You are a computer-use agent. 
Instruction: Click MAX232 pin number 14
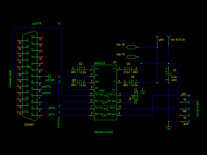91,94
